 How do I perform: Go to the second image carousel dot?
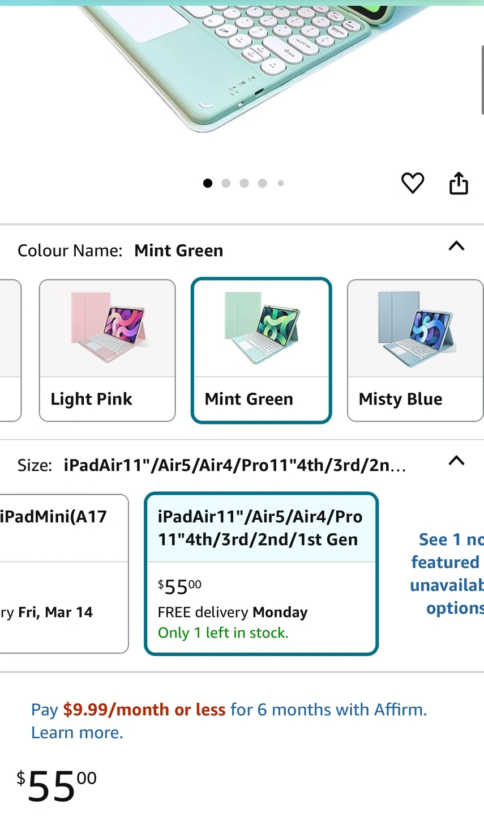point(226,183)
